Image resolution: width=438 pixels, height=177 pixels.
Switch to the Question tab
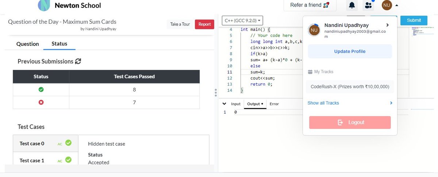point(28,44)
